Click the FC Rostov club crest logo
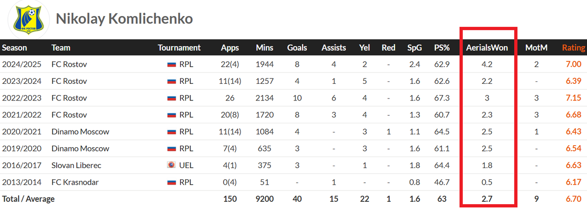587x211 pixels. (x=26, y=19)
